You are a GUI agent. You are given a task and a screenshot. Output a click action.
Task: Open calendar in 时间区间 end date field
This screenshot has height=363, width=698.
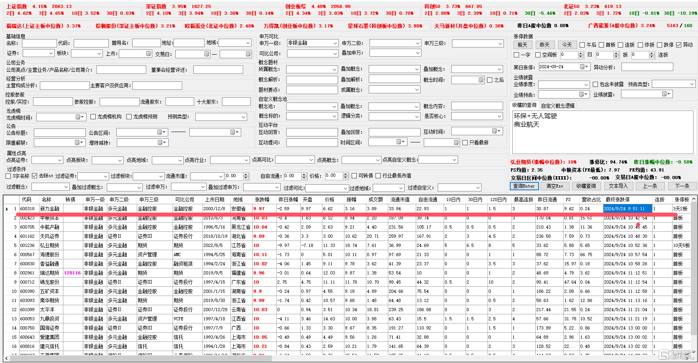click(456, 142)
